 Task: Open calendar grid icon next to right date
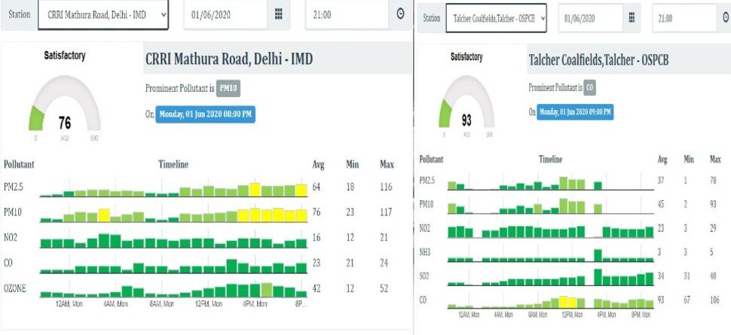pyautogui.click(x=632, y=18)
